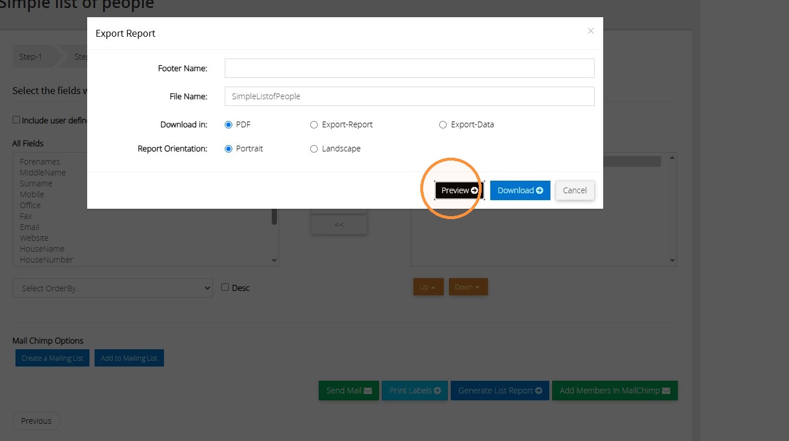Select Surname in the All Fields list

click(x=36, y=184)
